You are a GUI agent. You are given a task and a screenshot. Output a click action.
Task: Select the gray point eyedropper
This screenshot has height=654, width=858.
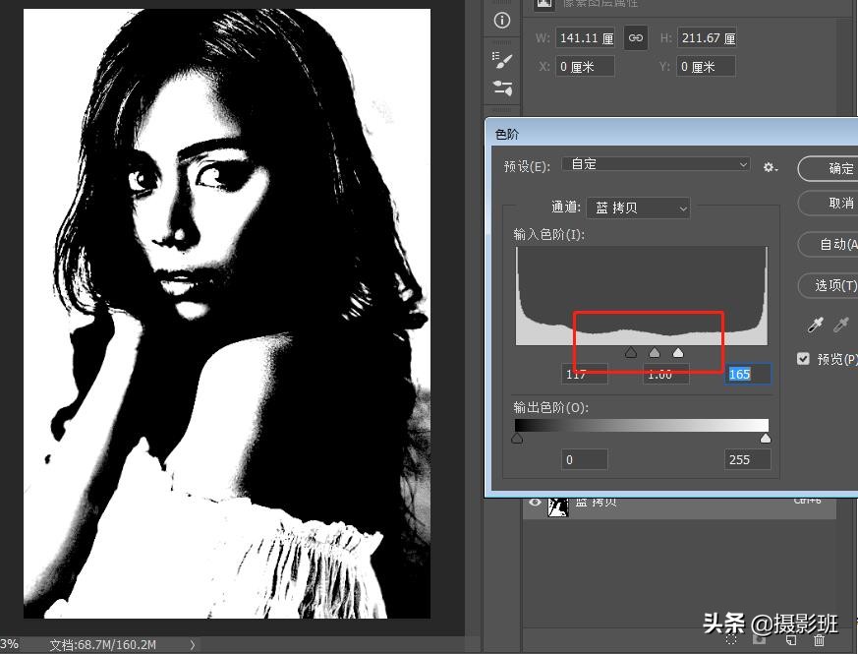[841, 325]
